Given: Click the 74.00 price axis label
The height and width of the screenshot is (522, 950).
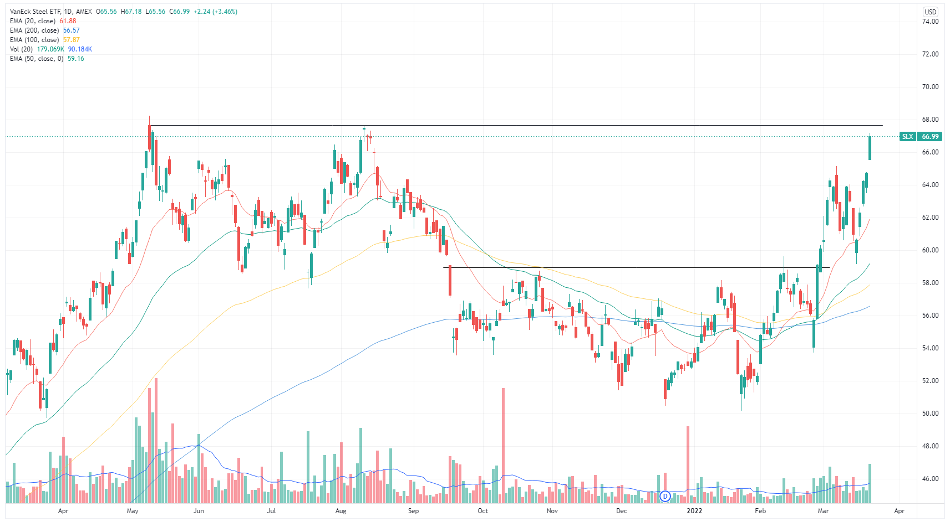Looking at the screenshot, I should pos(930,22).
